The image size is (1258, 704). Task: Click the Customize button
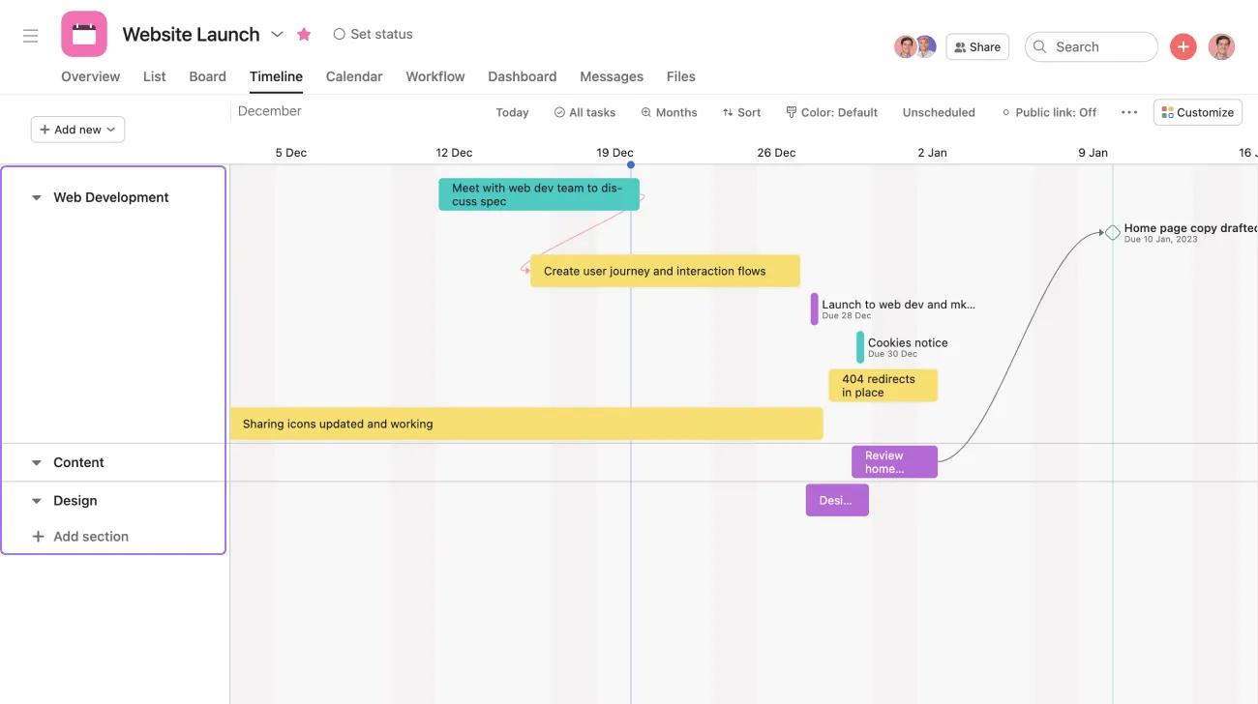tap(1197, 112)
